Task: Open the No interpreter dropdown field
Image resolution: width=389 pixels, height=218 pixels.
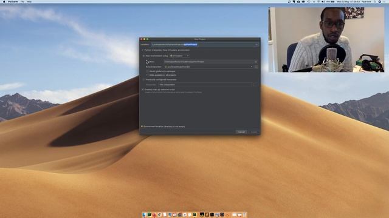Action: tap(205, 85)
